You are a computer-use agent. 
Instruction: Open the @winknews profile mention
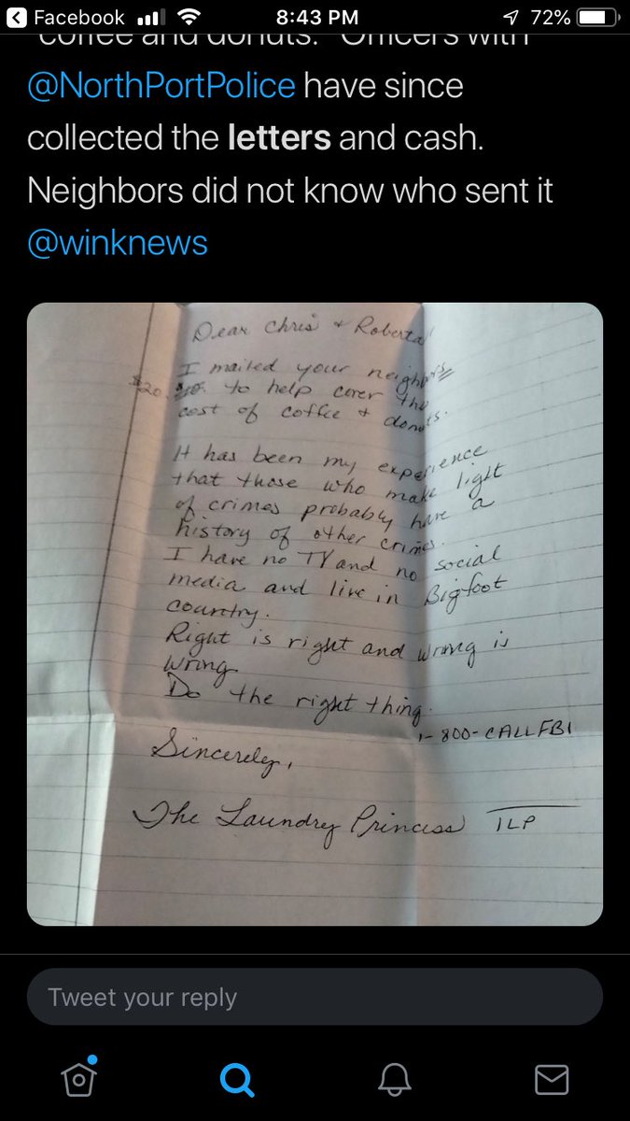[118, 243]
